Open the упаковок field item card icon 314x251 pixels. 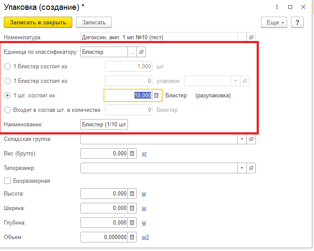pos(245,81)
